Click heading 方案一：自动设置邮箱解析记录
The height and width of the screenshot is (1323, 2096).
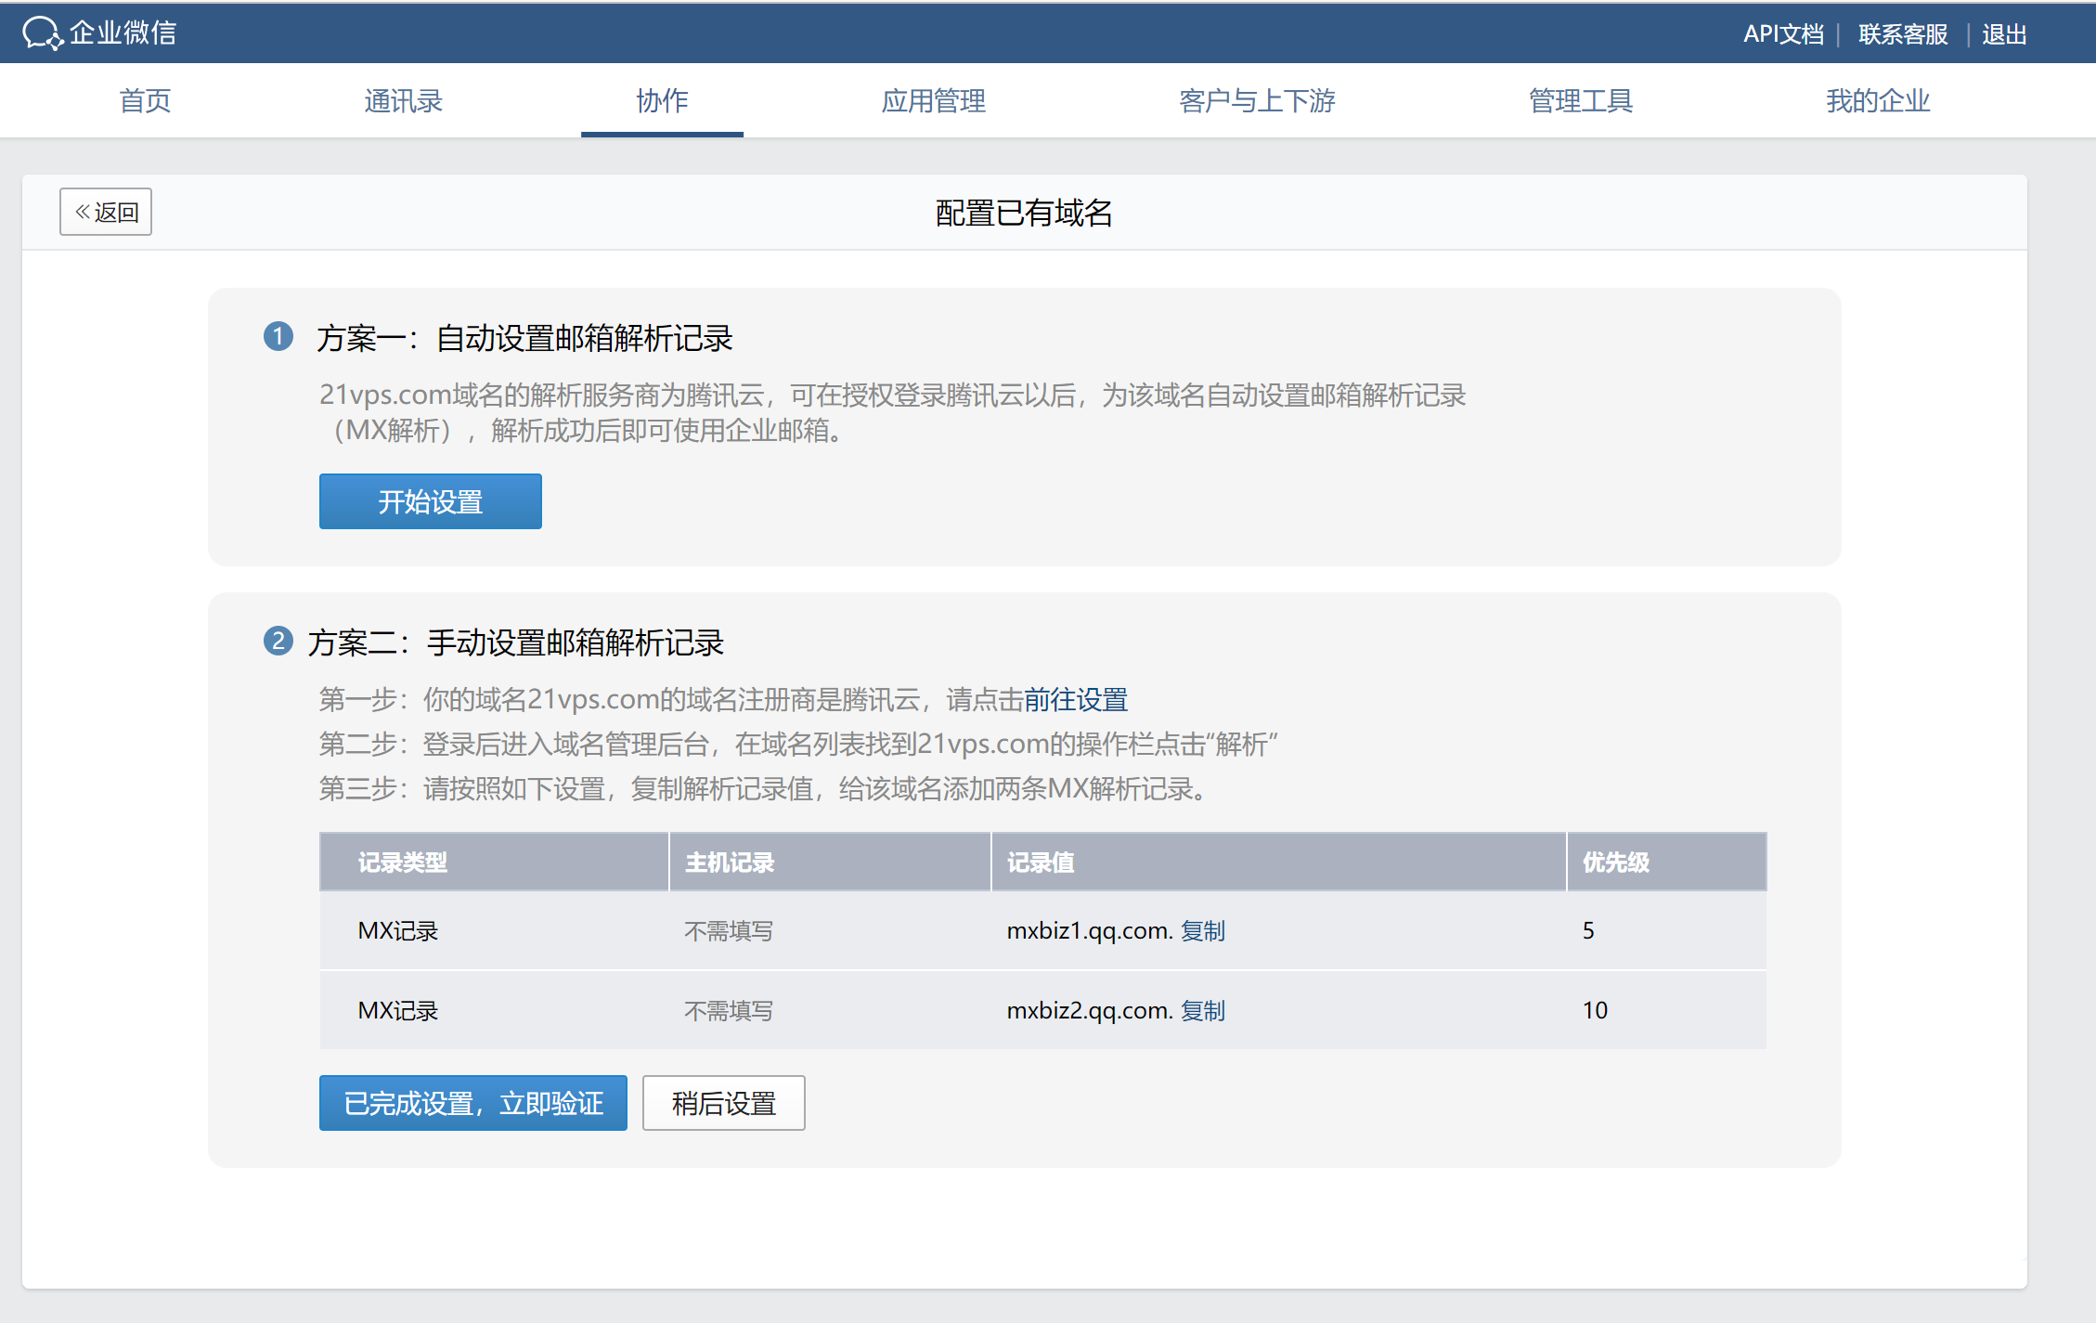coord(524,338)
